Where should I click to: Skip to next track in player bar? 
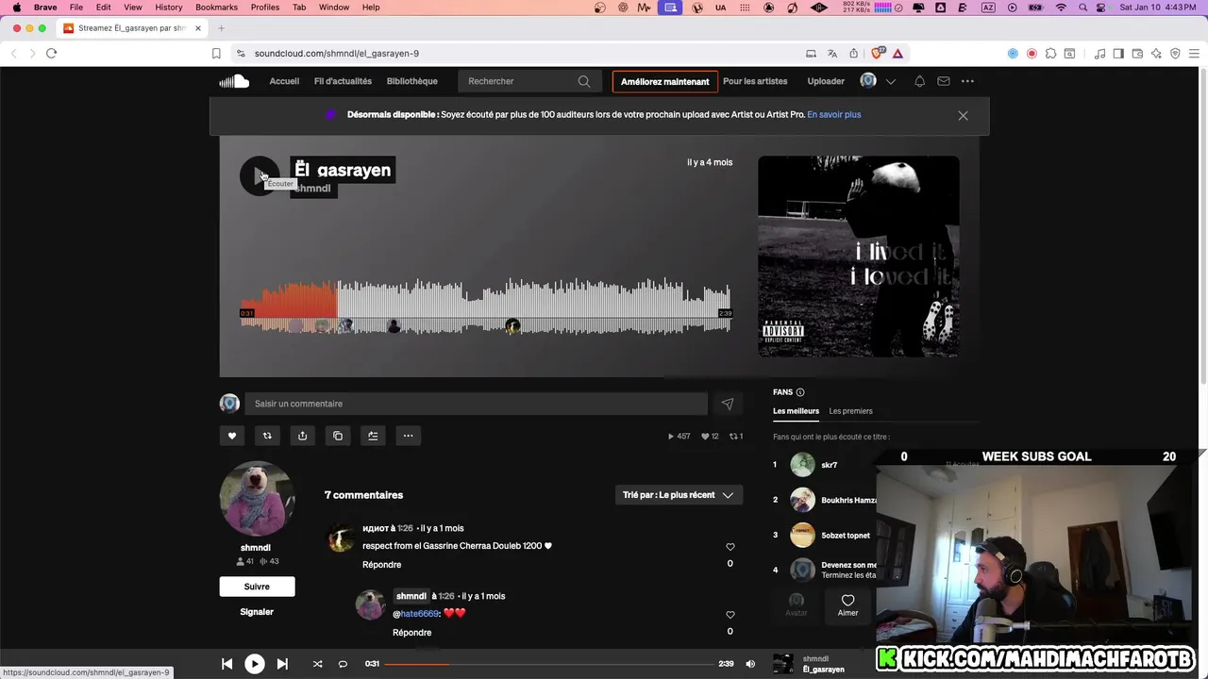pos(282,664)
